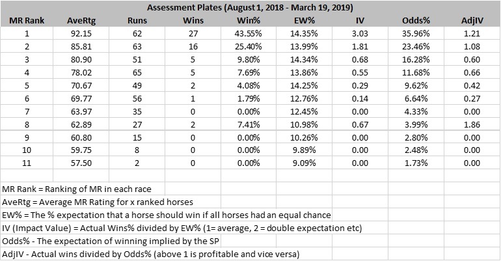The image size is (501, 261).
Task: Select the Odds% cell showing 35.96%
Action: point(416,34)
